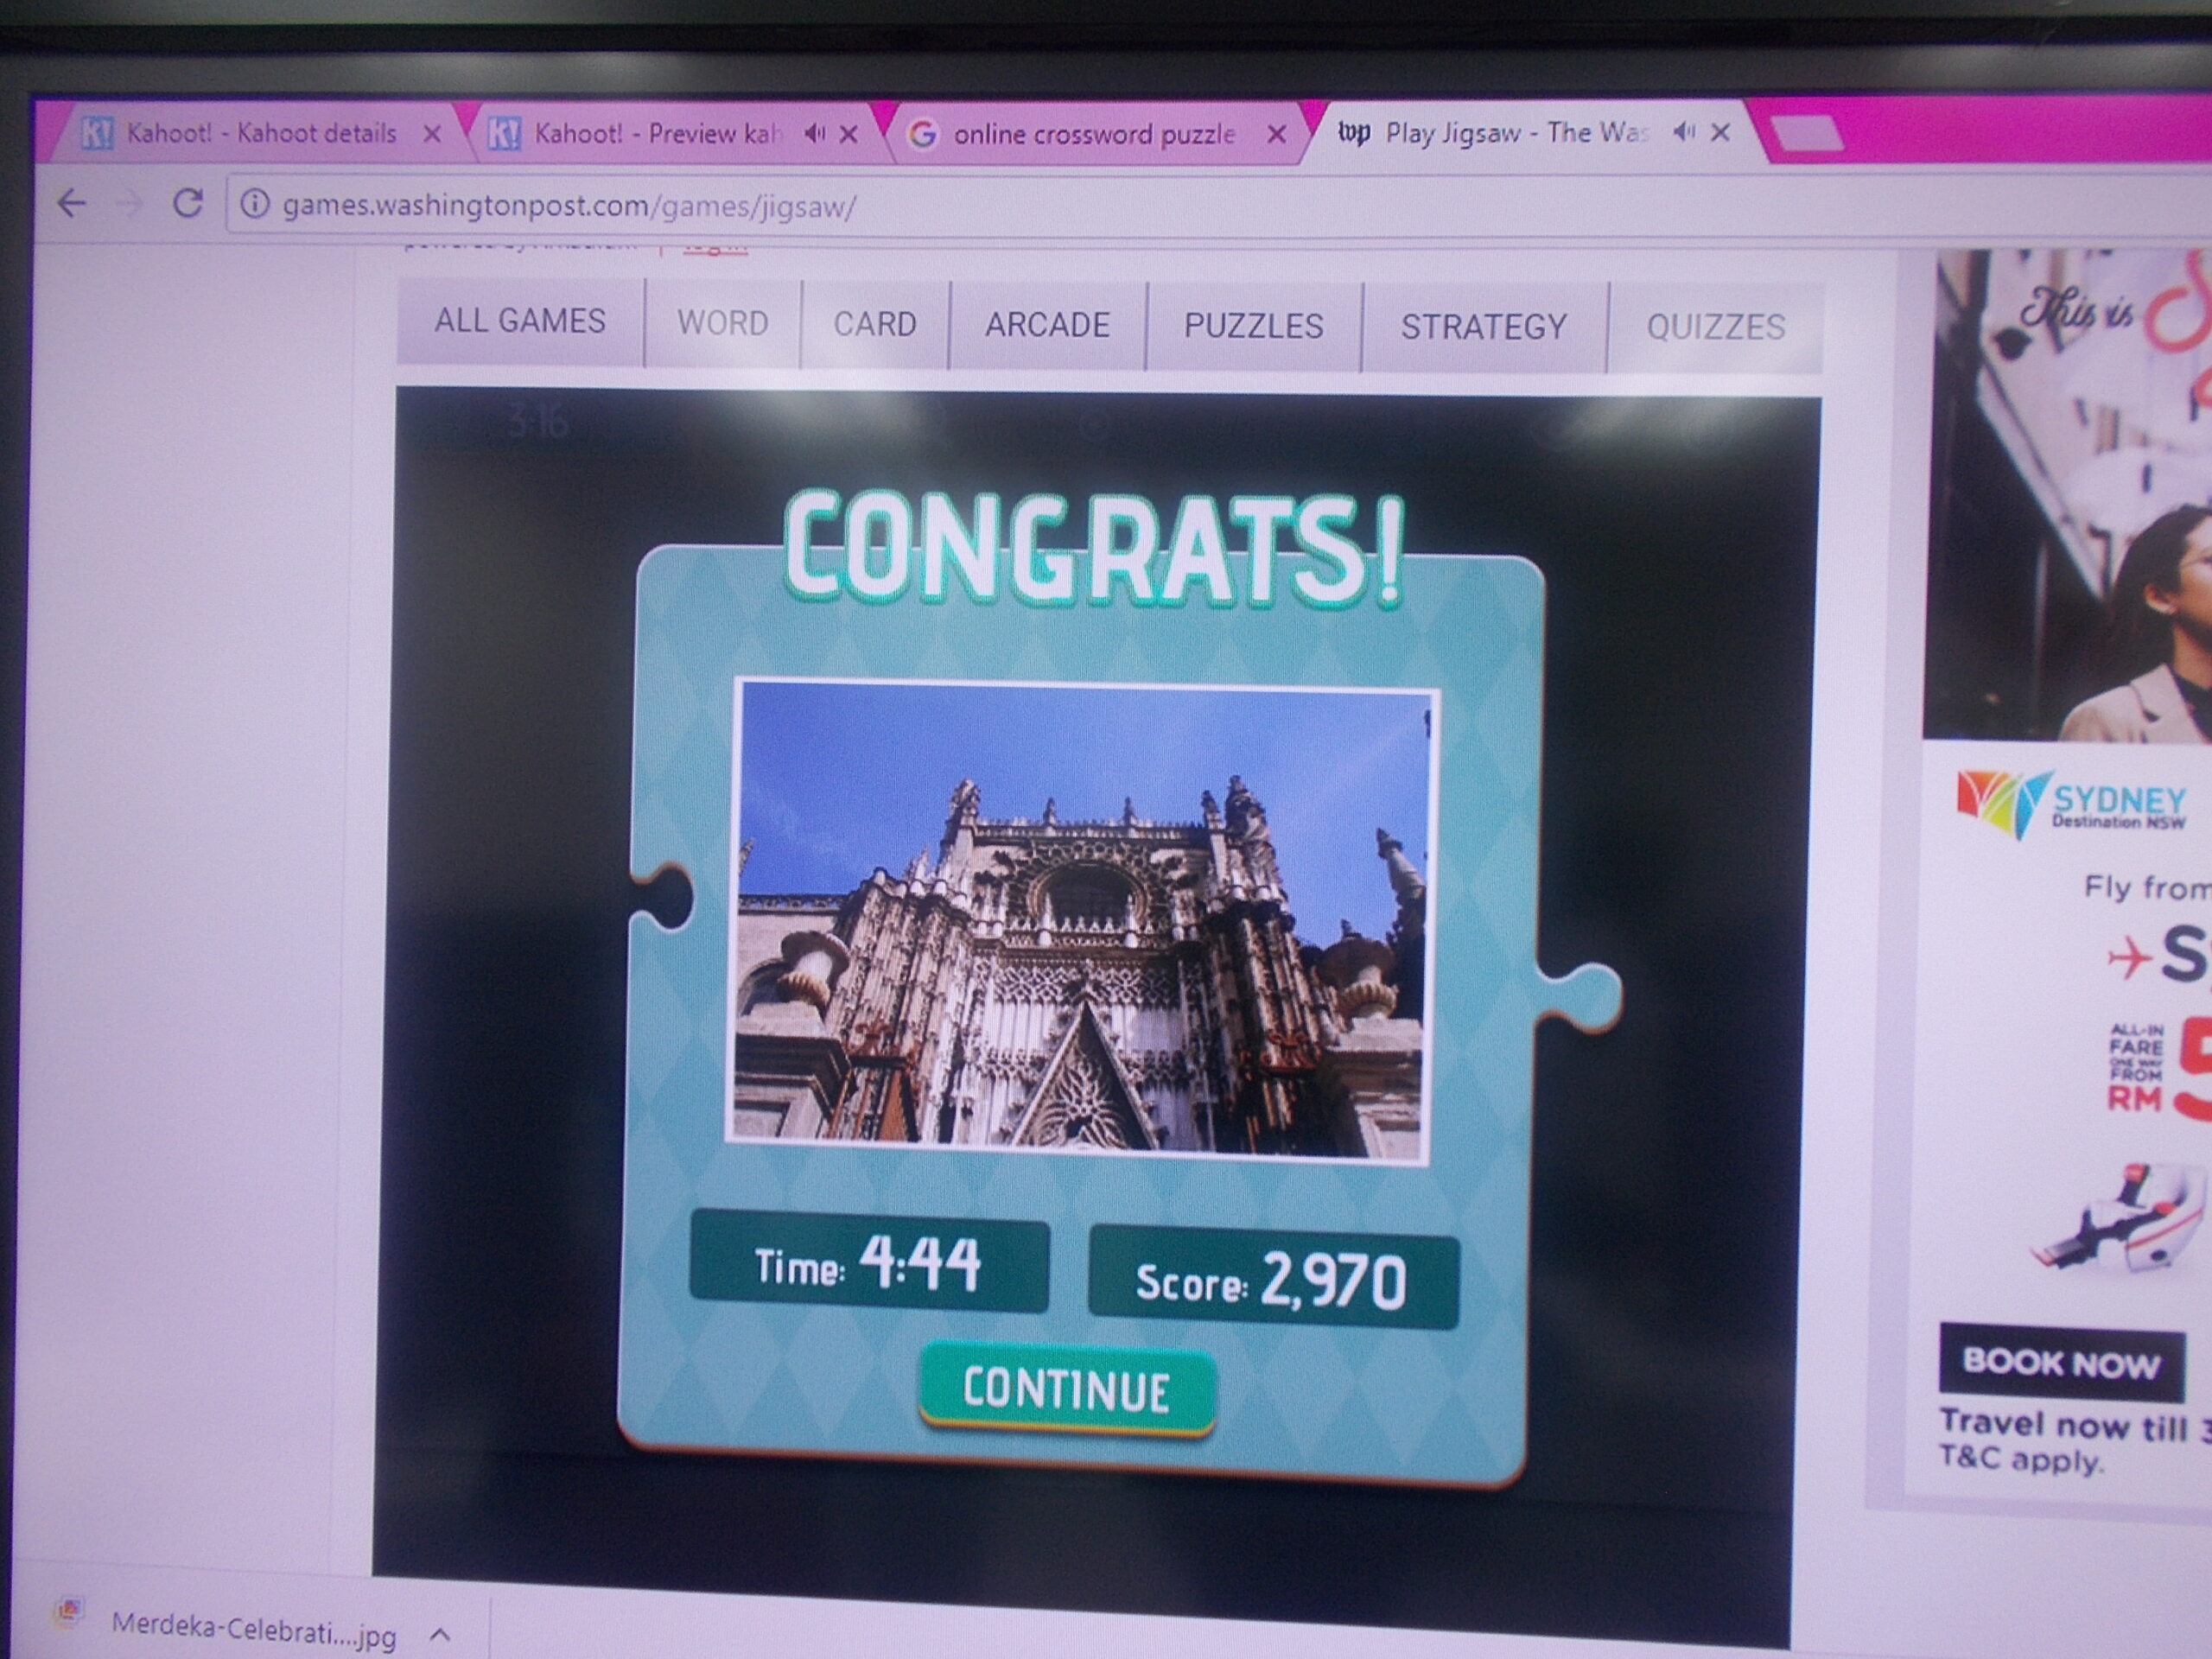Screen dimensions: 2212x1659
Task: Open the Merdeka-Celebrati jpg download
Action: pos(252,1629)
